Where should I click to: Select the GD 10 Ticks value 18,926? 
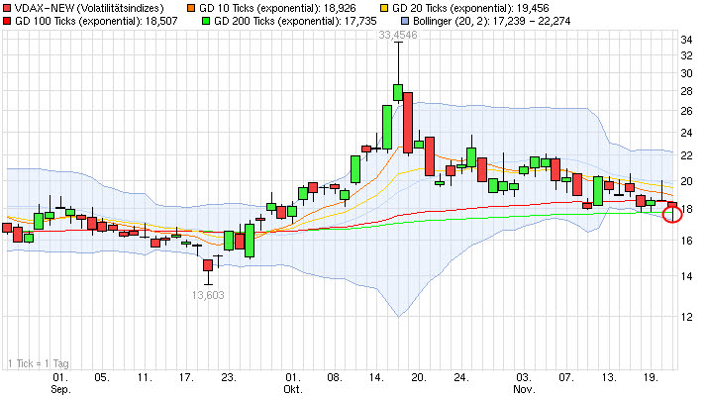340,8
